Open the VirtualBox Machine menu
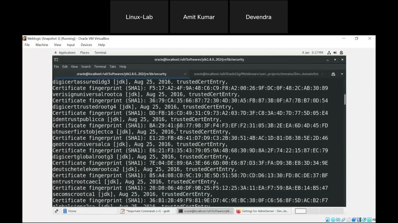This screenshot has width=398, height=223. click(x=42, y=45)
